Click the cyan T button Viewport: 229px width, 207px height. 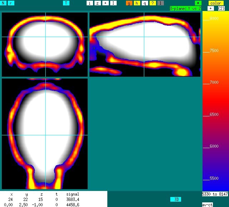(66, 3)
